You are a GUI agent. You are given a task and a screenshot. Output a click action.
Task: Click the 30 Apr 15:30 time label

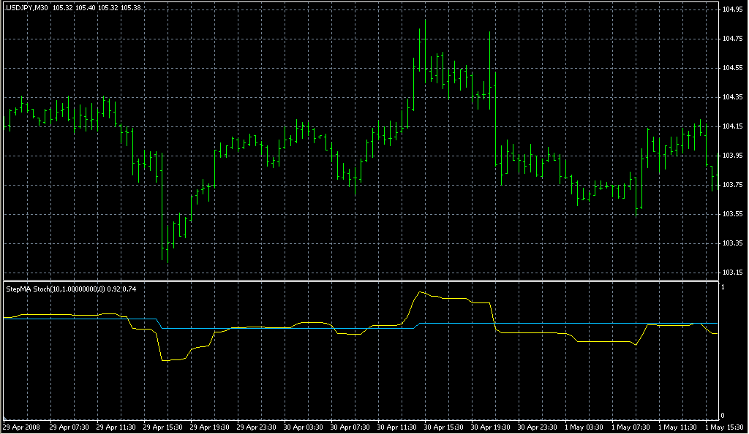tap(443, 427)
